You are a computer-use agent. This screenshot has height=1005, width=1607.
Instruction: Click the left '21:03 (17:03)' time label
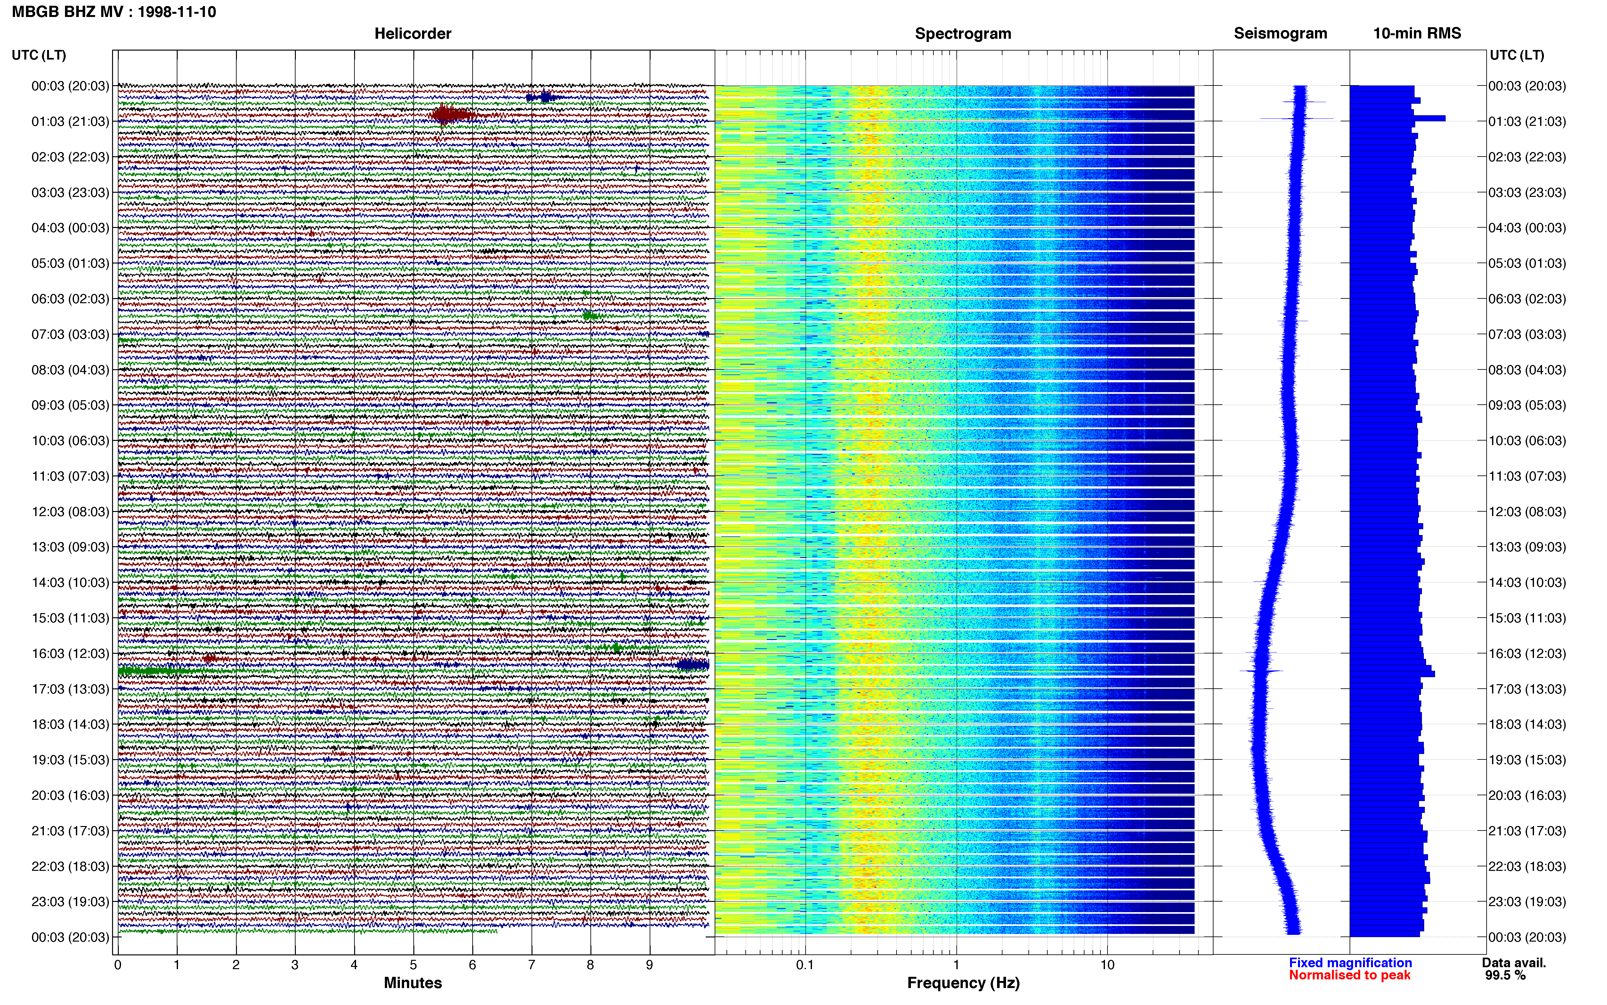click(70, 831)
